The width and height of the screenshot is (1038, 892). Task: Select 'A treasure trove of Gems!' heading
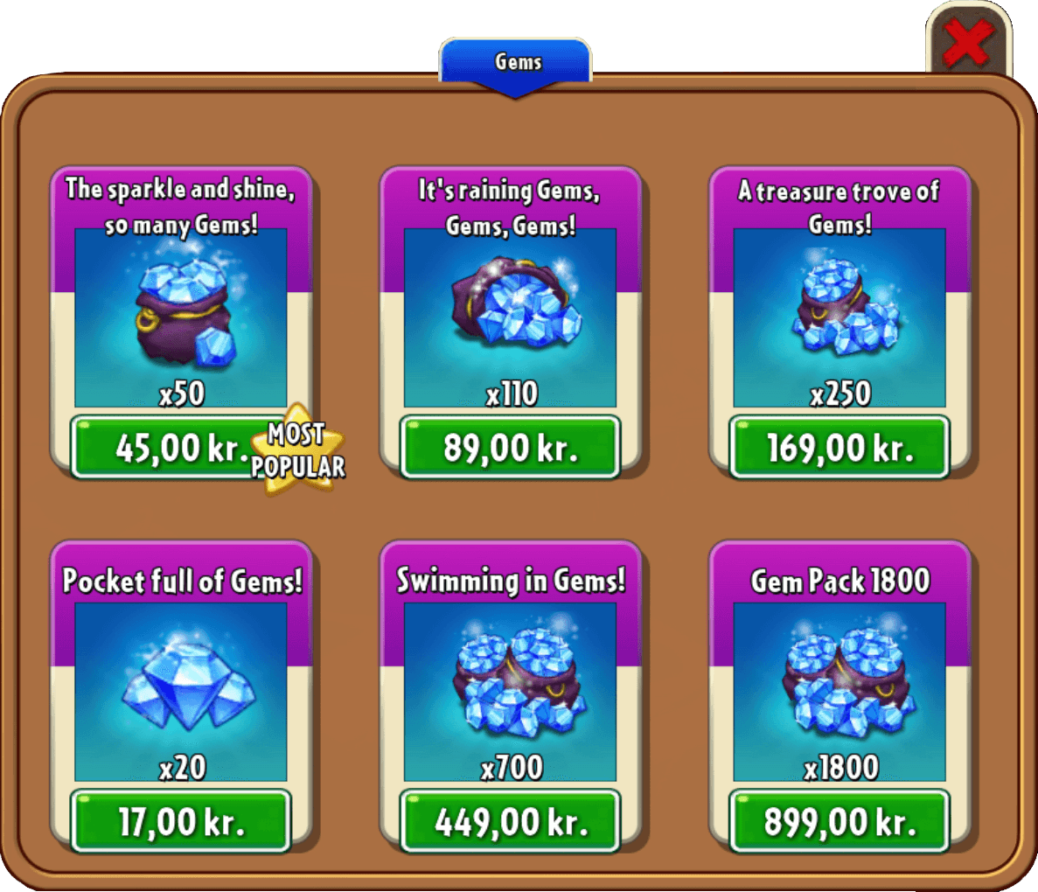(x=839, y=207)
